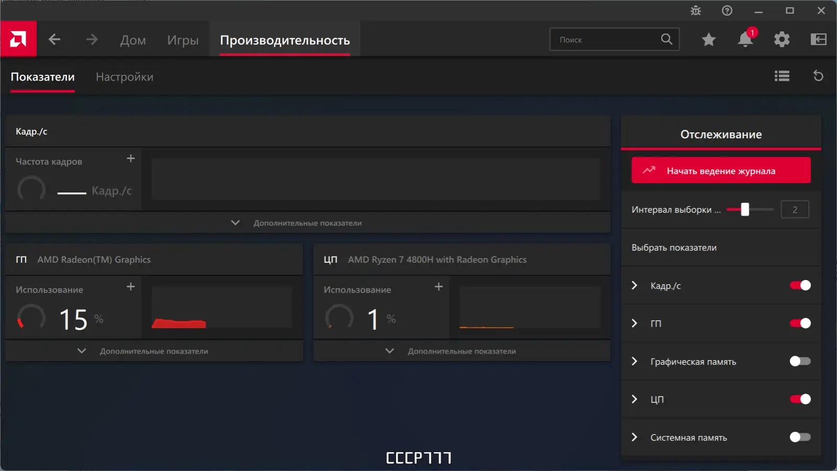
Task: Enable Графическая память tracking switch
Action: [800, 361]
